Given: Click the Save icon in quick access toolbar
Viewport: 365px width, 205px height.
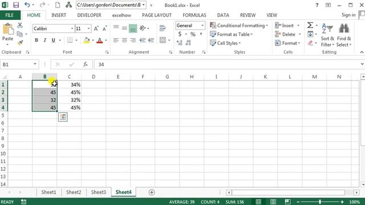Looking at the screenshot, I should [16, 5].
